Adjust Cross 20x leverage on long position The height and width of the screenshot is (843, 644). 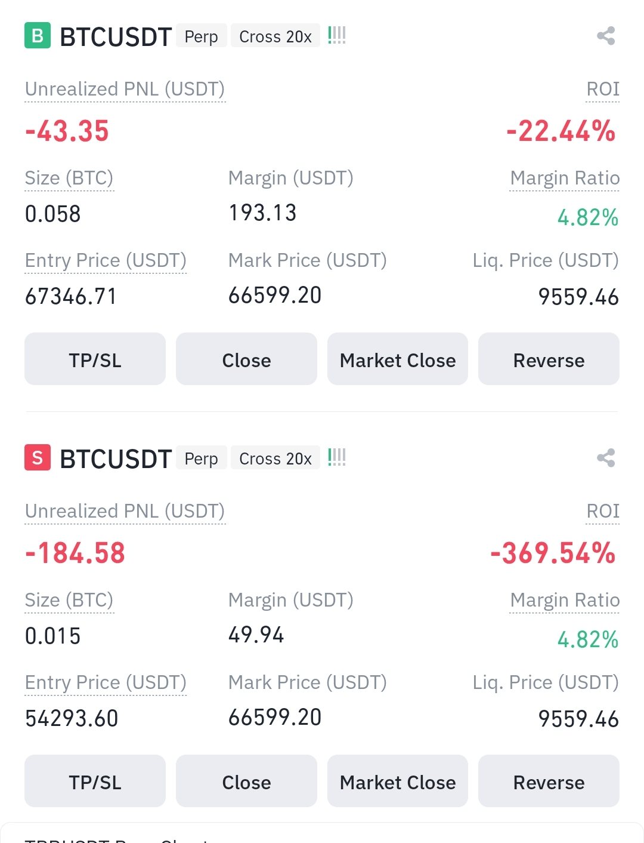coord(275,36)
